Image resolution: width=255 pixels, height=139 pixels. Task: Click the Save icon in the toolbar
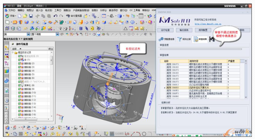[31, 16]
